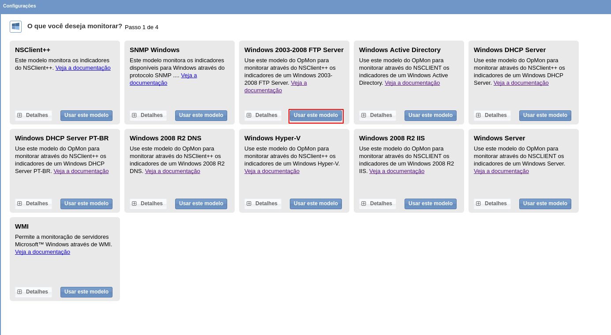Expand Detalhes for Windows Hyper-V
611x335 pixels.
click(263, 203)
